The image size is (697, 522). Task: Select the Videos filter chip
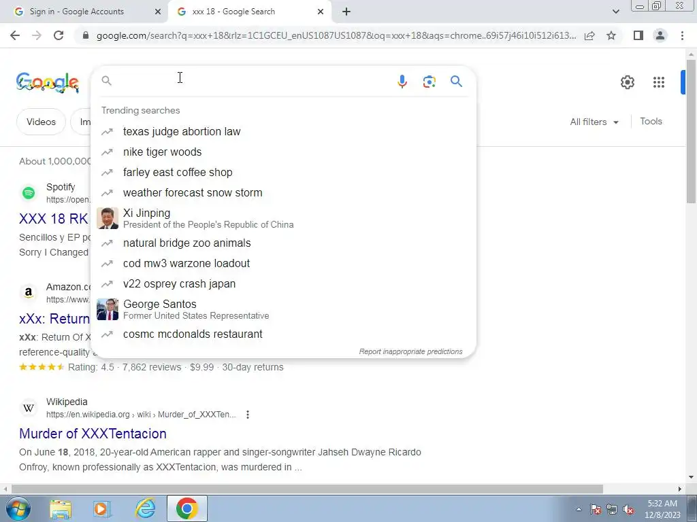pyautogui.click(x=41, y=122)
